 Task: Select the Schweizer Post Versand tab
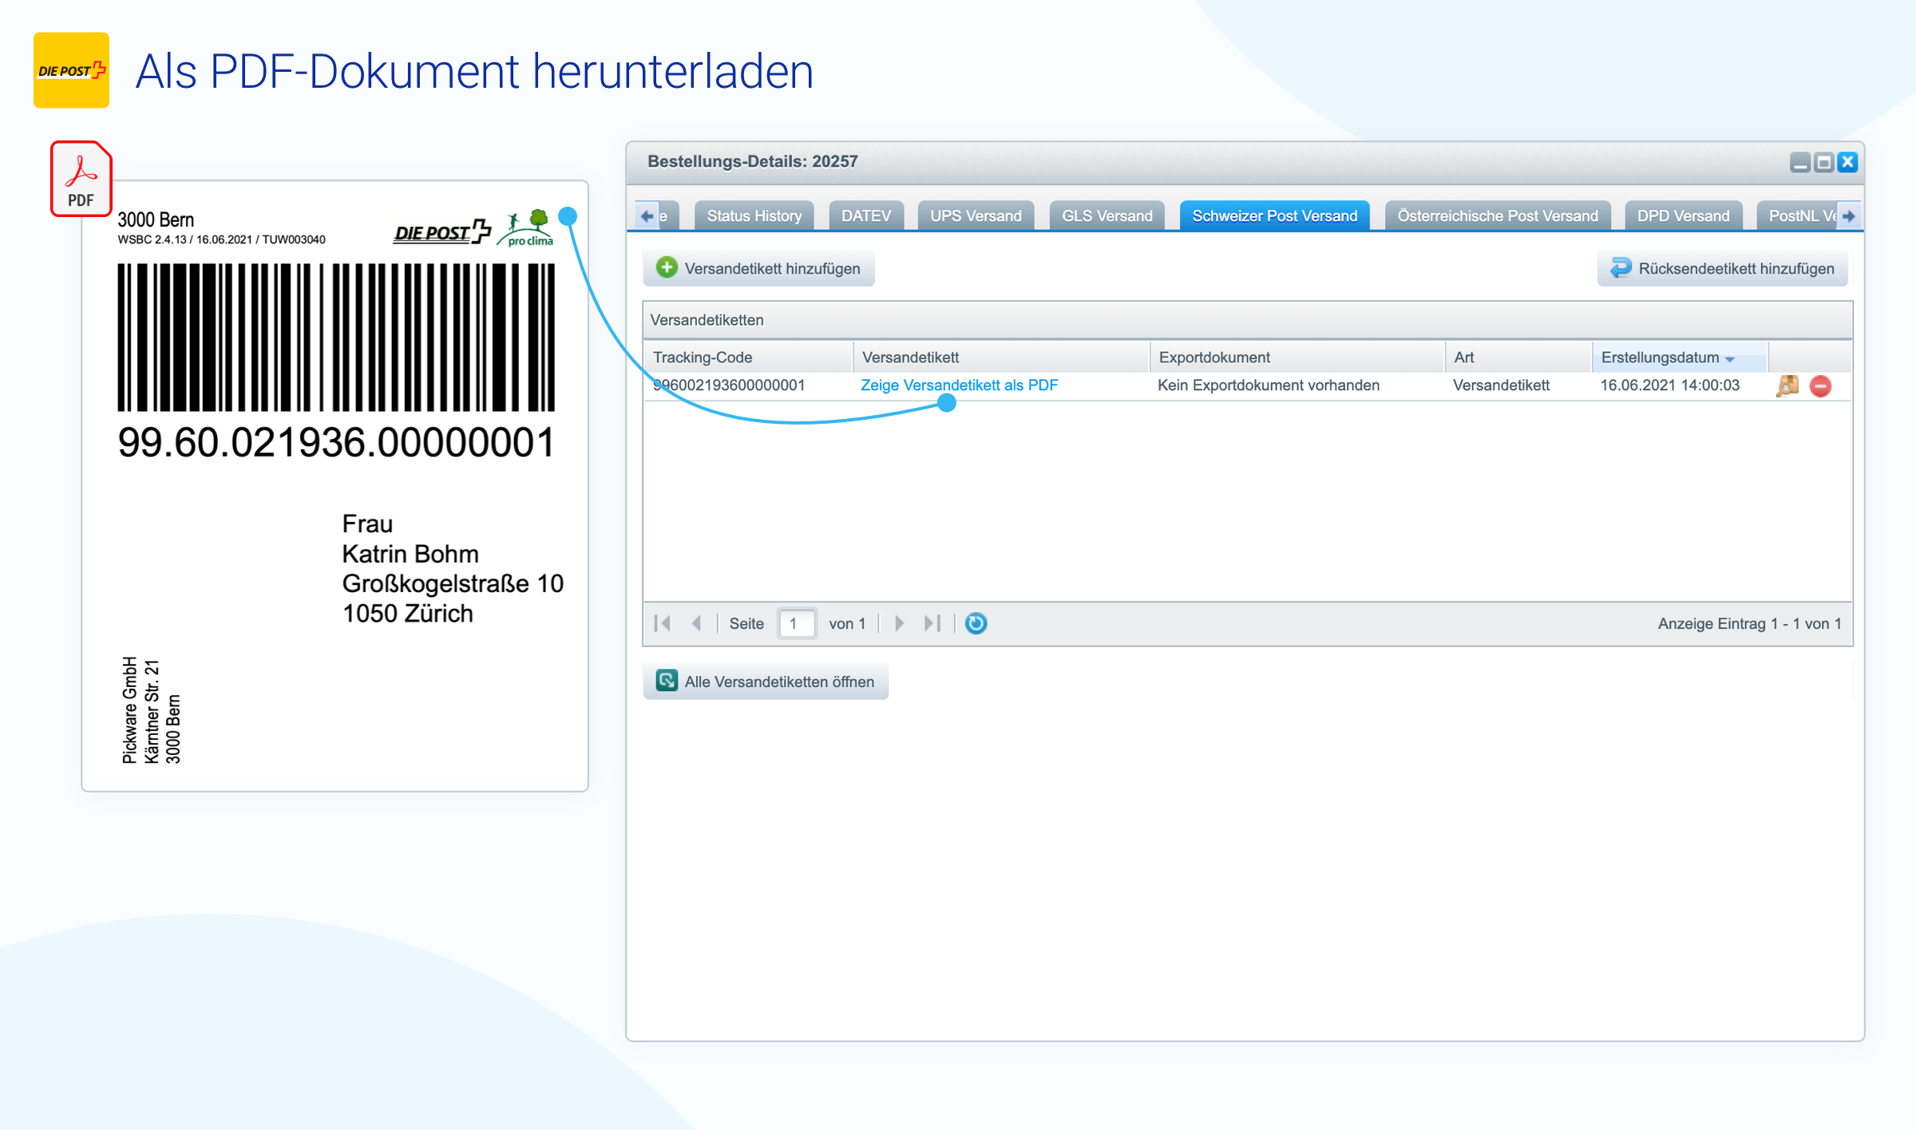[1274, 216]
